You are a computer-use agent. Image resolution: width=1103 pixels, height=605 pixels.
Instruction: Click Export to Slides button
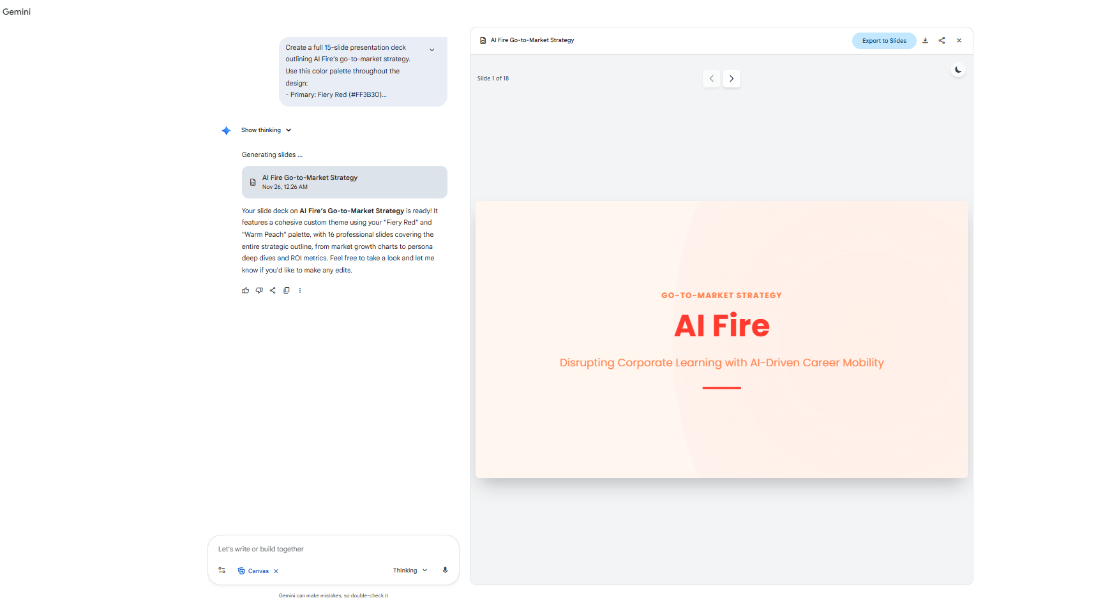pos(884,41)
